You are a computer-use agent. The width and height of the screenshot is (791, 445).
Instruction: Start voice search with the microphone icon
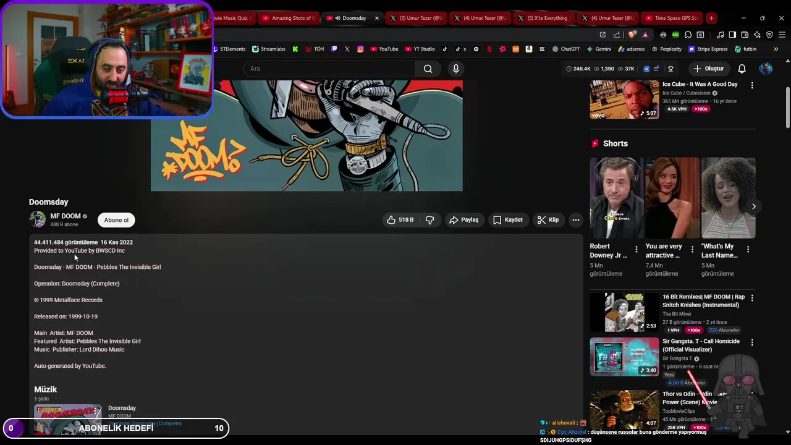[456, 69]
